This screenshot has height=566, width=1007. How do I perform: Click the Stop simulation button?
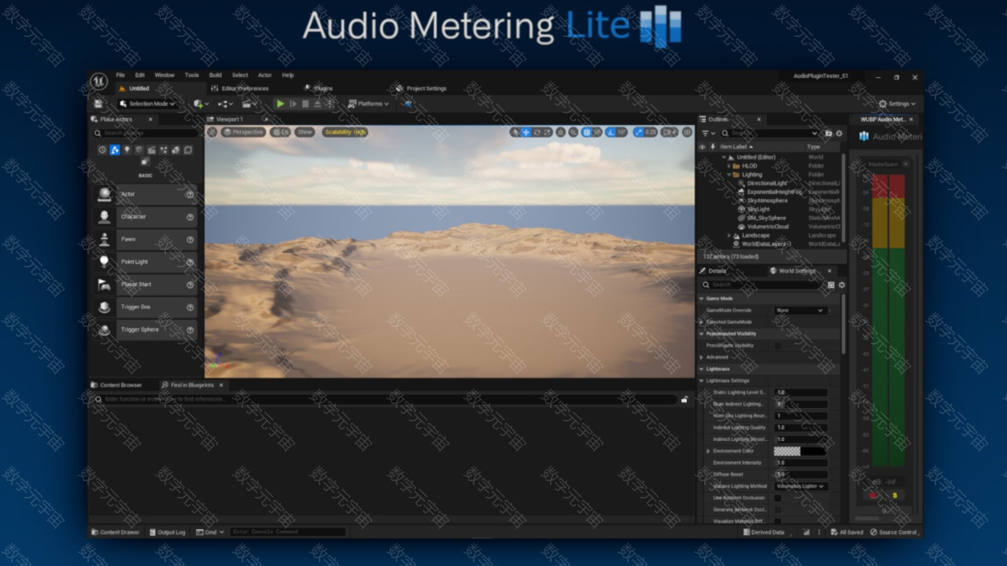click(305, 104)
